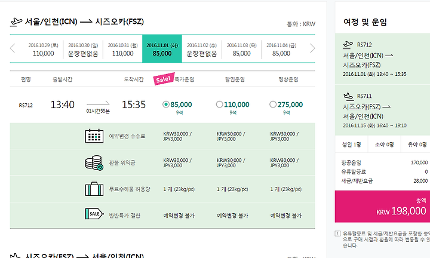Click the 특가운임 column header
Viewport: 430px width, 258px height.
coord(185,79)
